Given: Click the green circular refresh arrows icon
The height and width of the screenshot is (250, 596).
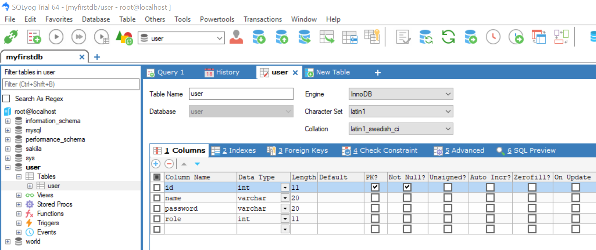Looking at the screenshot, I should 448,37.
